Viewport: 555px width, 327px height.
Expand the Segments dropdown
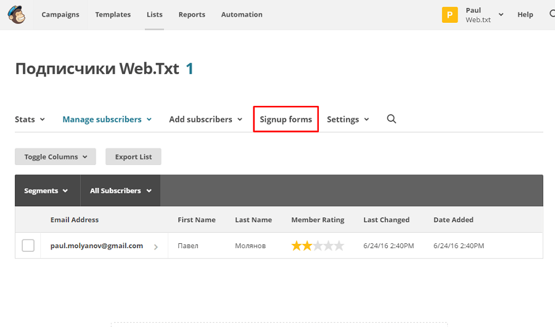coord(46,191)
